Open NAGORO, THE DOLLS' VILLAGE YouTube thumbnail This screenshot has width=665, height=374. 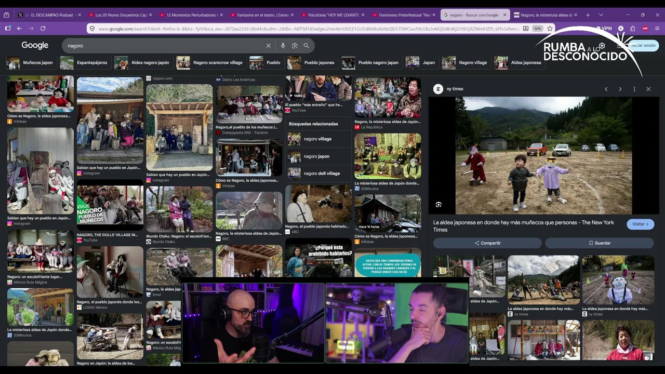click(x=110, y=208)
